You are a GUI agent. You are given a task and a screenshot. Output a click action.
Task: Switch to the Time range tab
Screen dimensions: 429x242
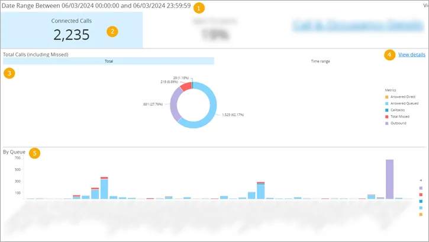click(x=320, y=61)
